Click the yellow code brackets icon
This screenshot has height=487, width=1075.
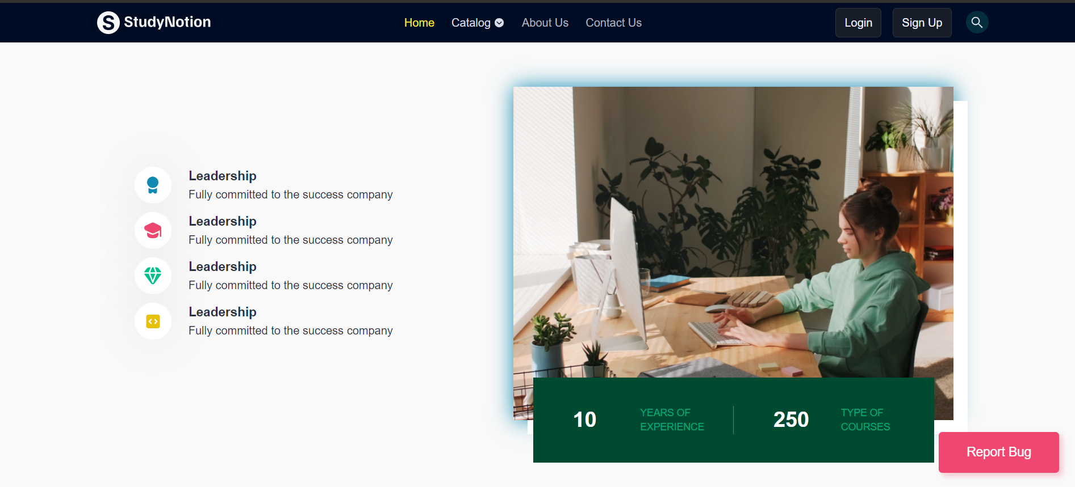point(153,321)
